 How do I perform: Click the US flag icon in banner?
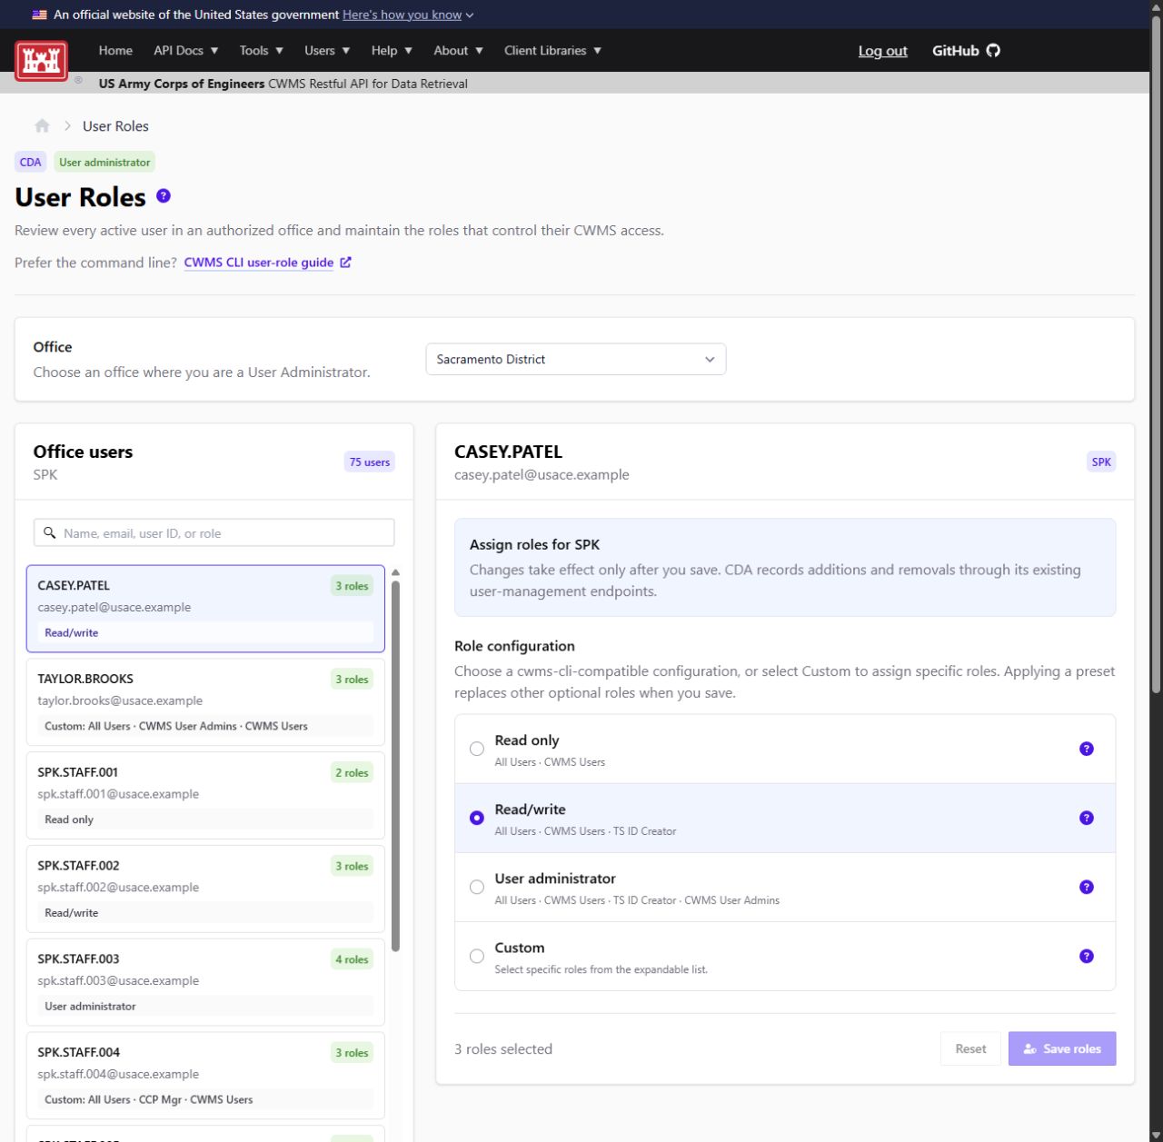(x=39, y=15)
